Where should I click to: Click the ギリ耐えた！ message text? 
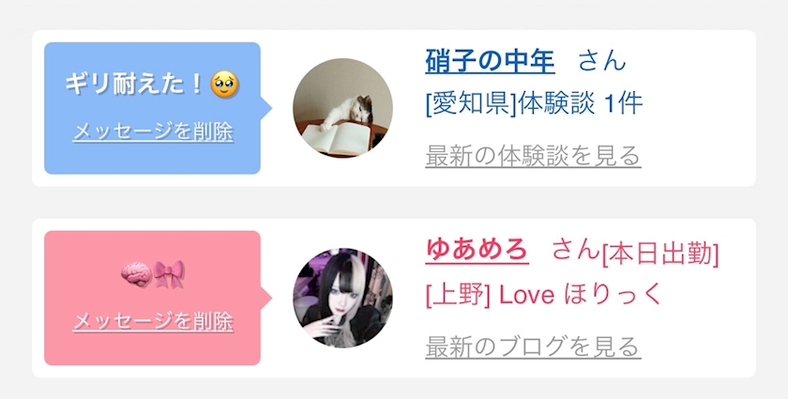pos(133,84)
